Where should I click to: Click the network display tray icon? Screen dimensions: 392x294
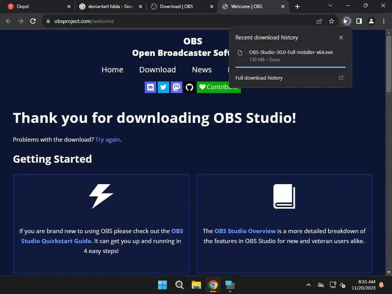click(x=333, y=285)
